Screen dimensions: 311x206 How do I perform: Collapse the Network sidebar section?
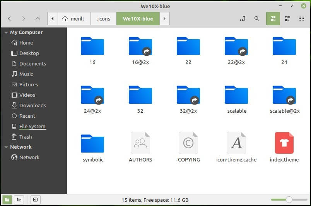(x=6, y=147)
